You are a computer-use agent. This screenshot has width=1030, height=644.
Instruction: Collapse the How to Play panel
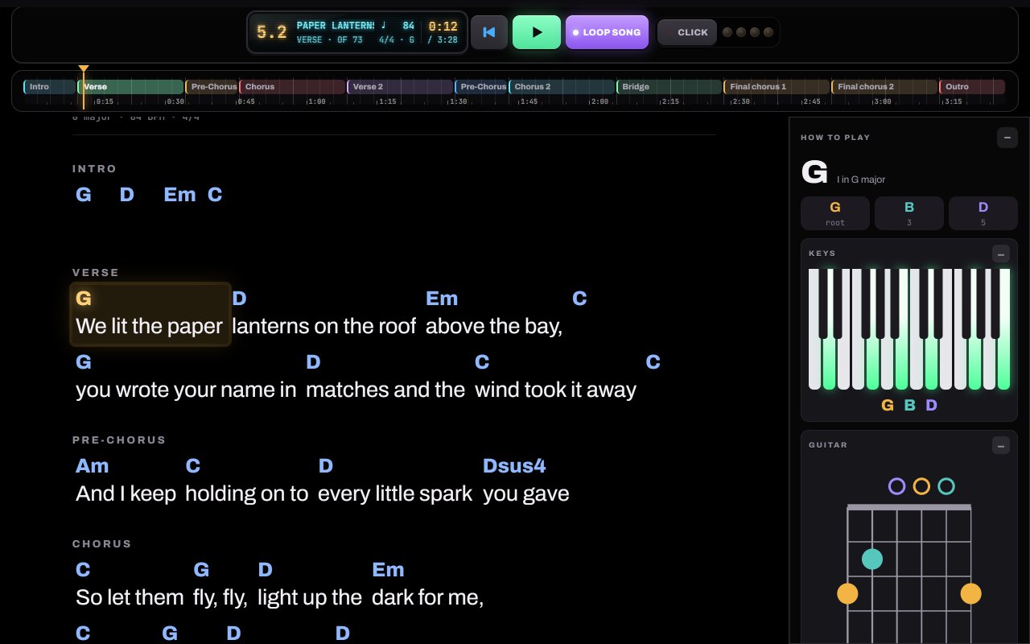pyautogui.click(x=1007, y=138)
